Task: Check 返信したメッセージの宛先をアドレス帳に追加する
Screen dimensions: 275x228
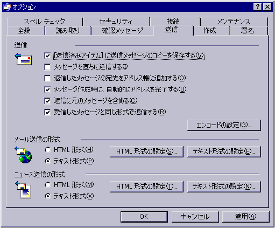Action: (x=47, y=78)
